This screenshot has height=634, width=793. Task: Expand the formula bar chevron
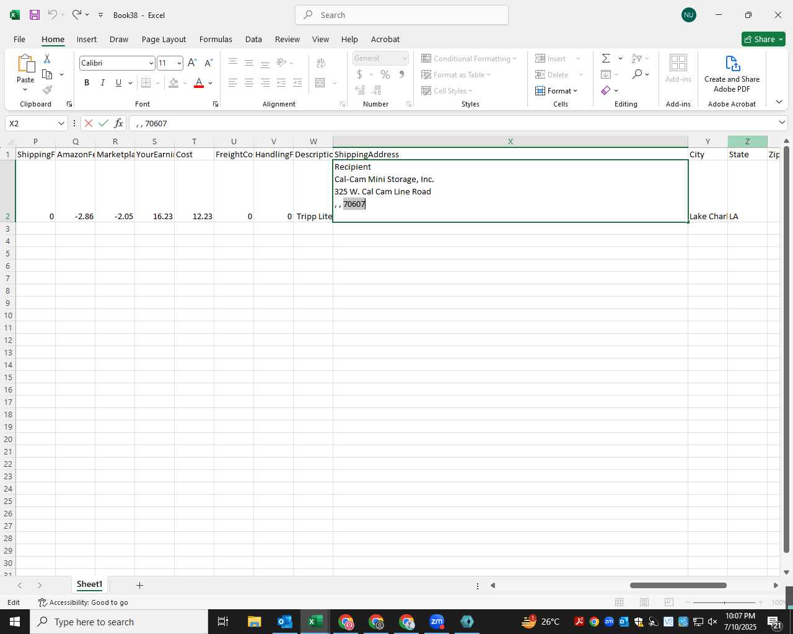(x=782, y=123)
